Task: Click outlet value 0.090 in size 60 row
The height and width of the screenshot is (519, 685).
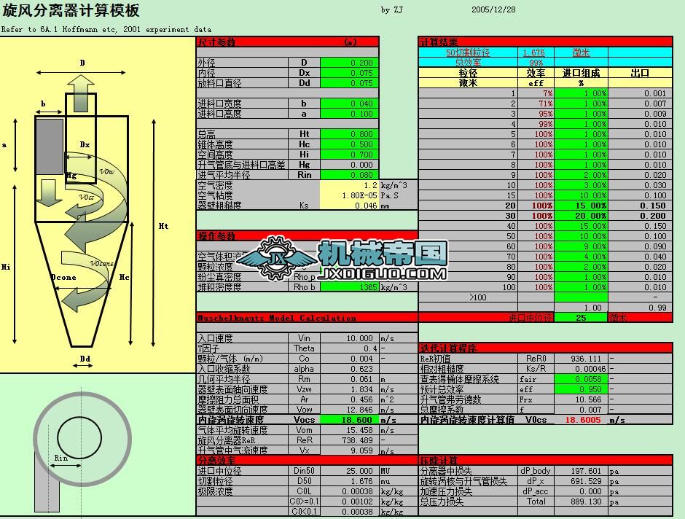Action: pos(640,246)
